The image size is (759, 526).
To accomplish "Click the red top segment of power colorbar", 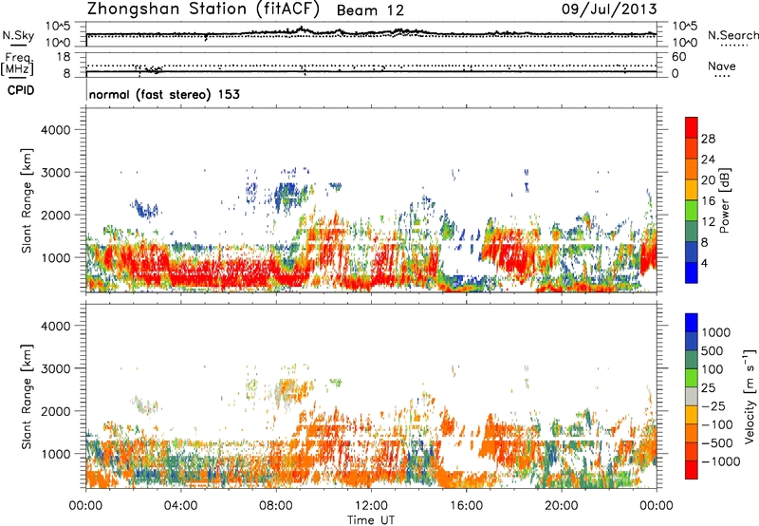I will coord(692,126).
